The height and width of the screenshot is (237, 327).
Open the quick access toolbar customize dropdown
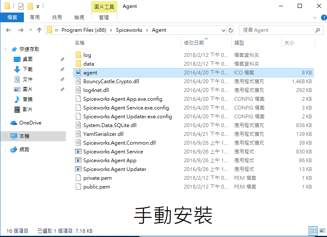tap(38, 6)
